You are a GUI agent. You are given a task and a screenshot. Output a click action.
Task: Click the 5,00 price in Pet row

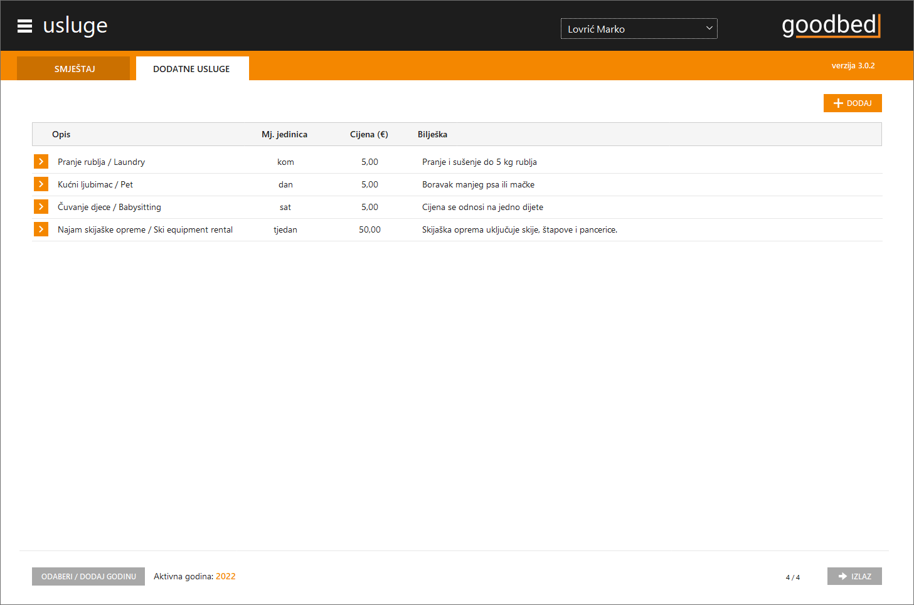(x=370, y=184)
